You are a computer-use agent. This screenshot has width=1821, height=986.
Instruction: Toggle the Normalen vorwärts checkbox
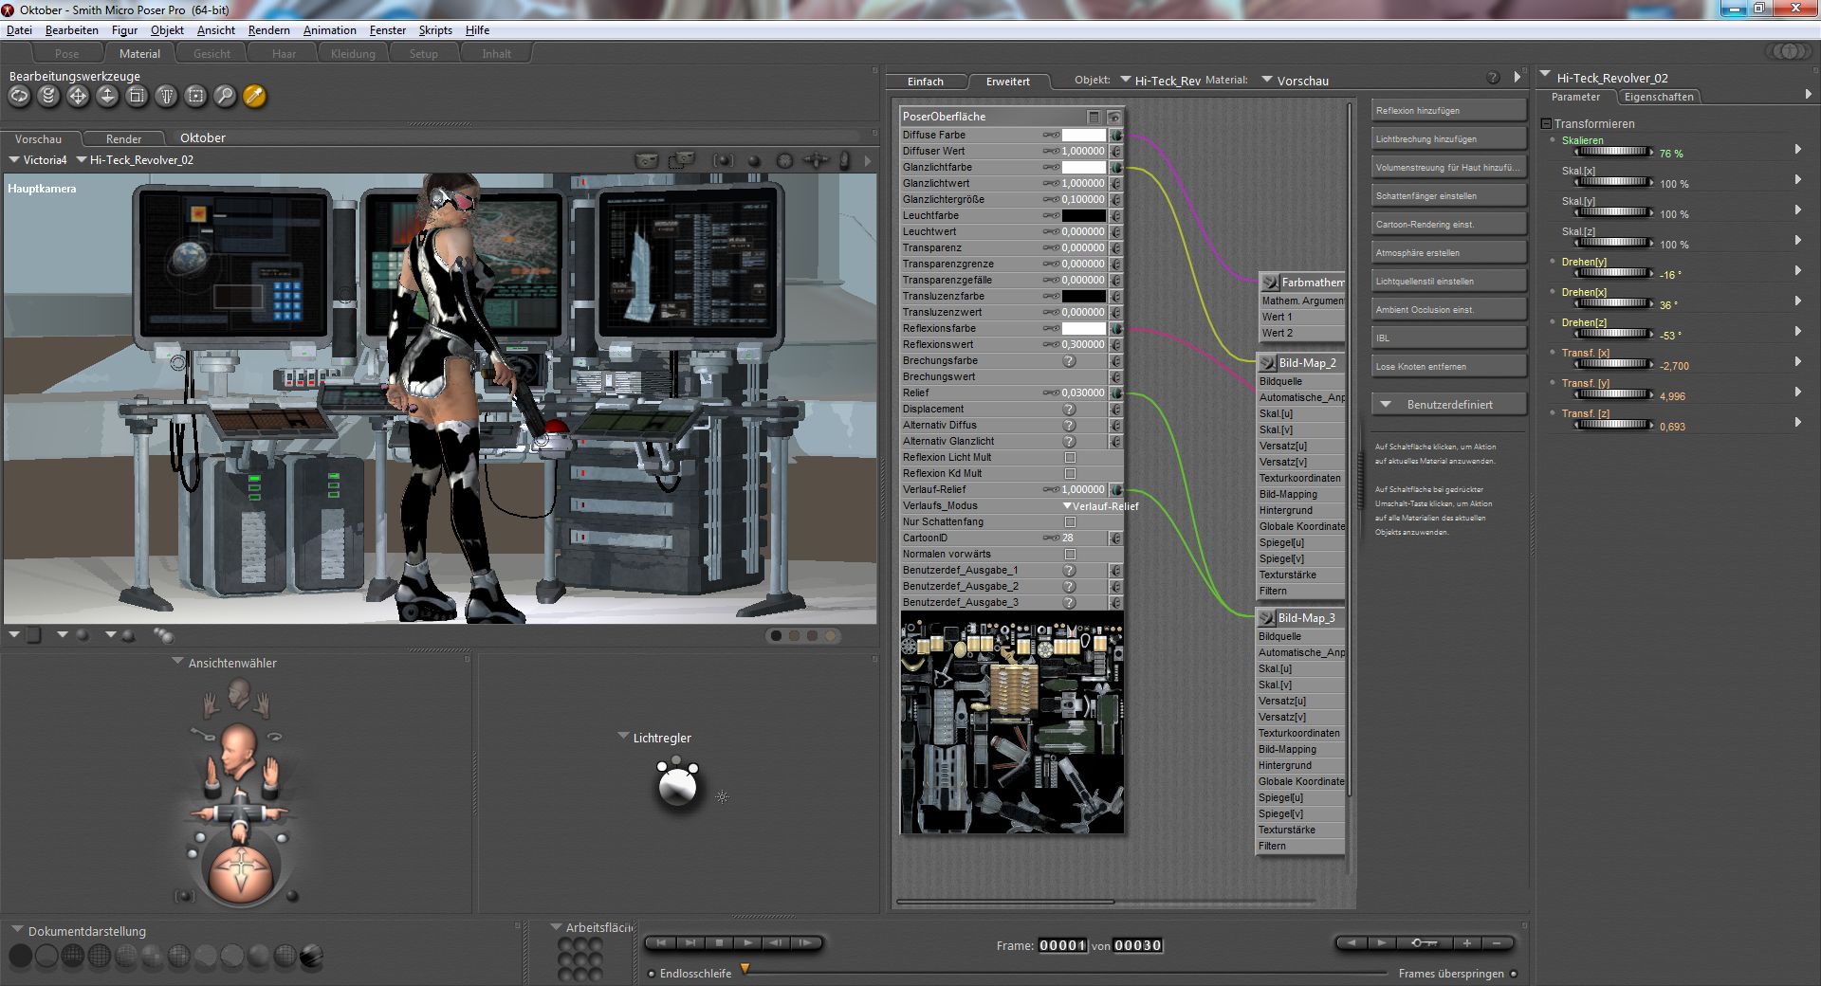coord(1070,555)
